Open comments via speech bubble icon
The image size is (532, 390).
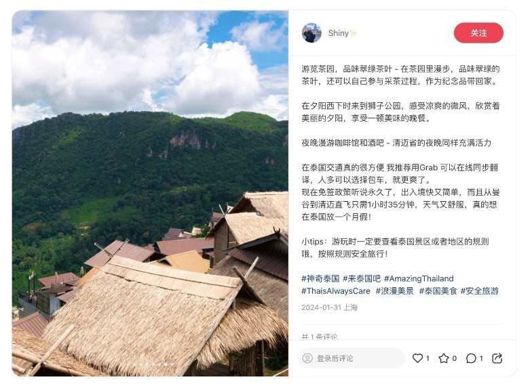[x=471, y=358]
